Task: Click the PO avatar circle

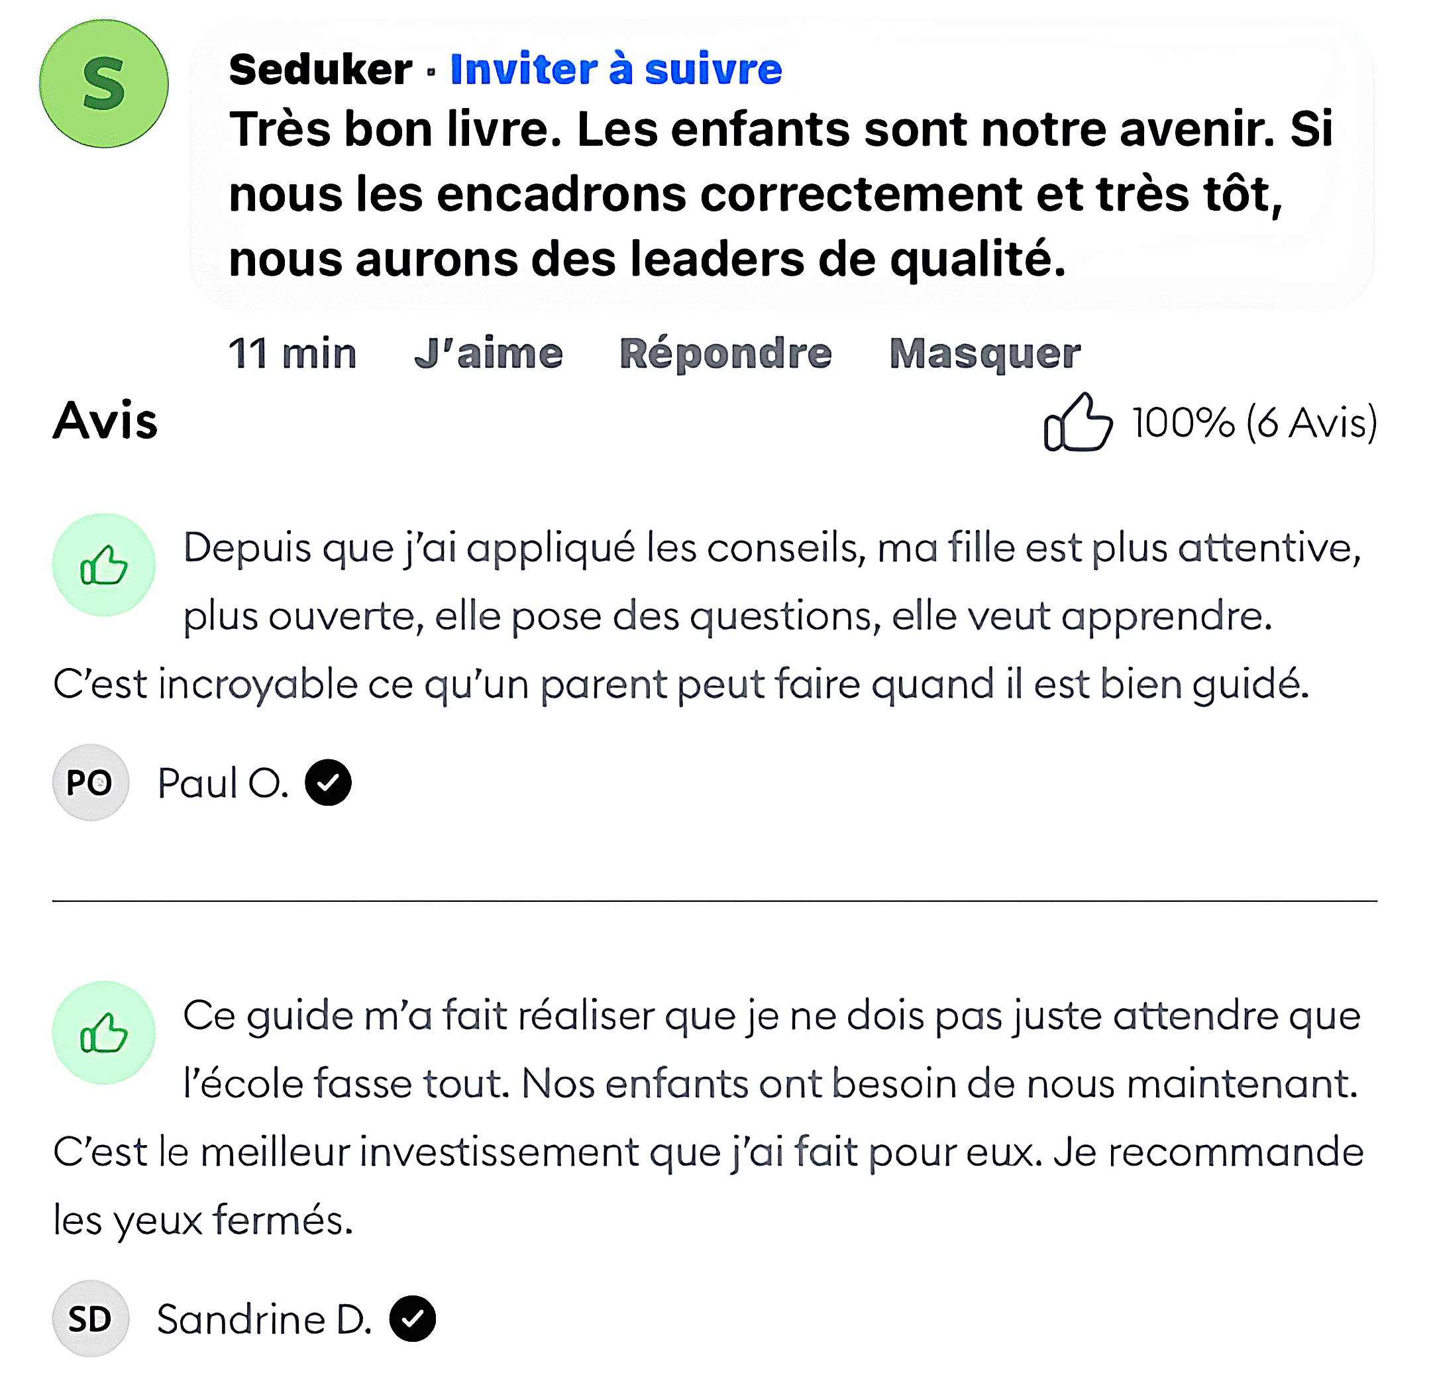Action: [x=91, y=781]
